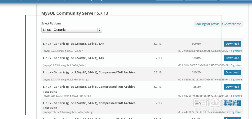Click the 28.3M file size value
Image resolution: width=252 pixels, height=119 pixels.
coord(197,87)
